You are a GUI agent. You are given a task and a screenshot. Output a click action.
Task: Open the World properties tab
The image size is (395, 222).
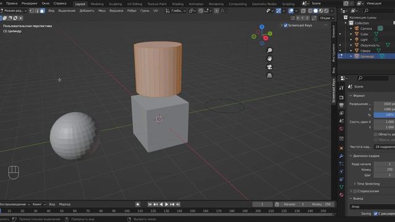341,129
